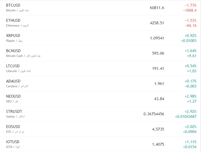Viewport: 201px width, 152px height.
Task: Open the BTCUSD symbol link
Action: click(13, 5)
